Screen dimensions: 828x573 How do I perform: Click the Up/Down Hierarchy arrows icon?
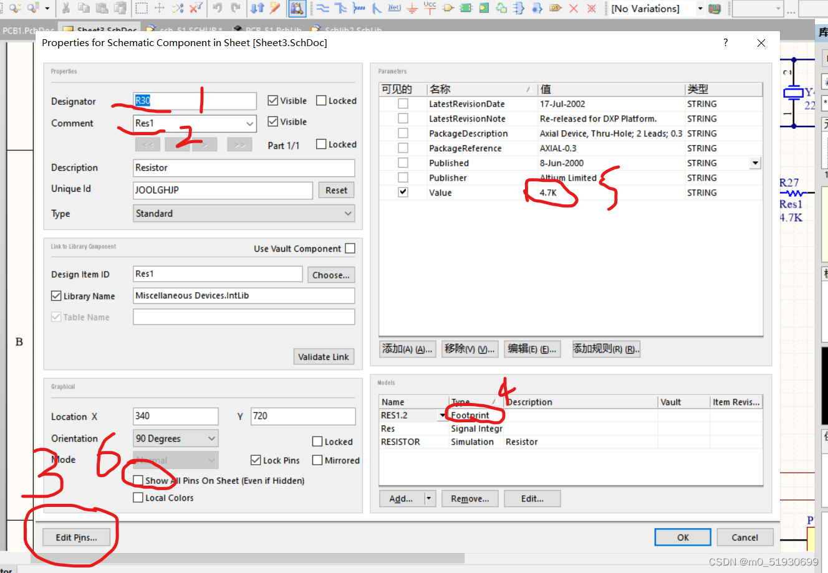coord(258,8)
